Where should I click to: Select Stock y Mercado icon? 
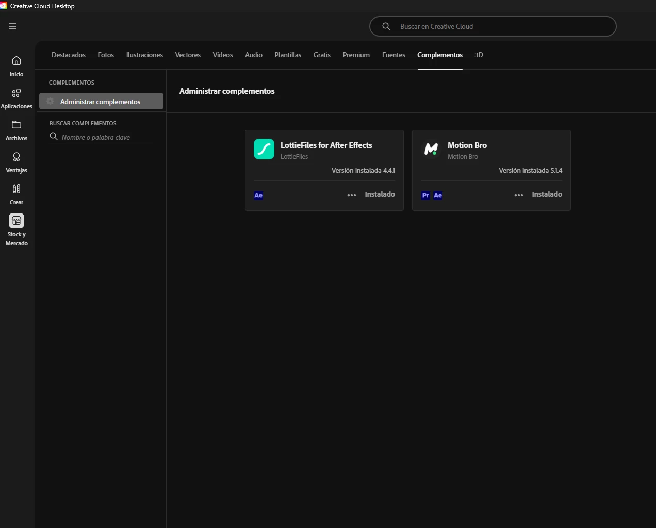click(17, 221)
